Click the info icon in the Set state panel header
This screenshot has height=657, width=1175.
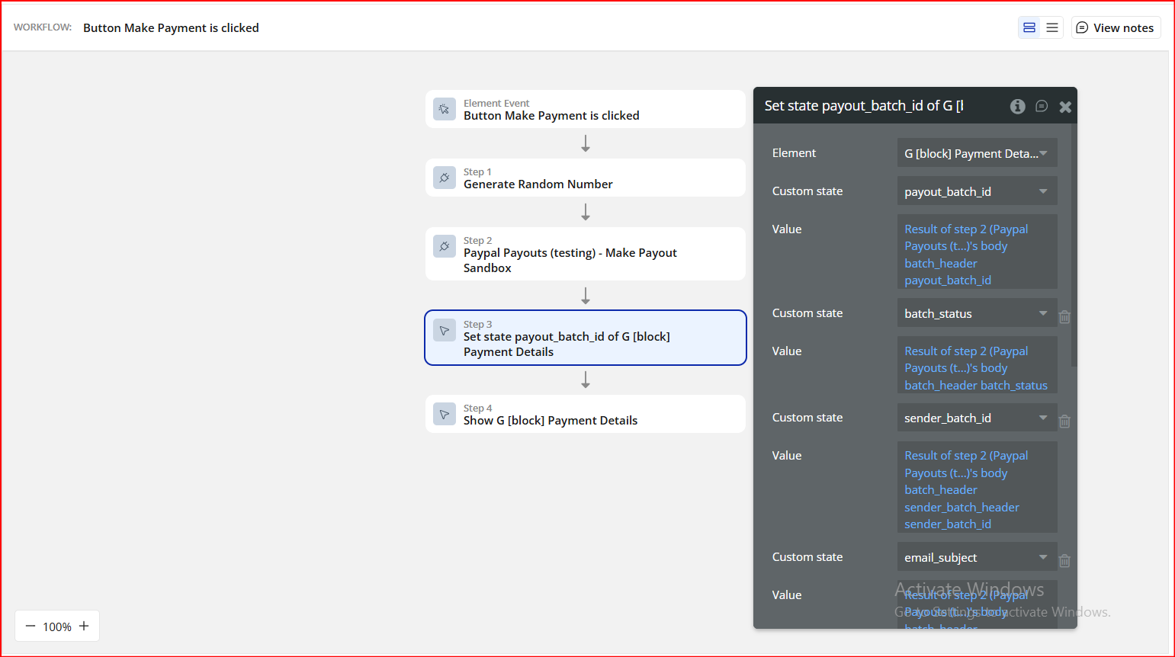point(1017,107)
